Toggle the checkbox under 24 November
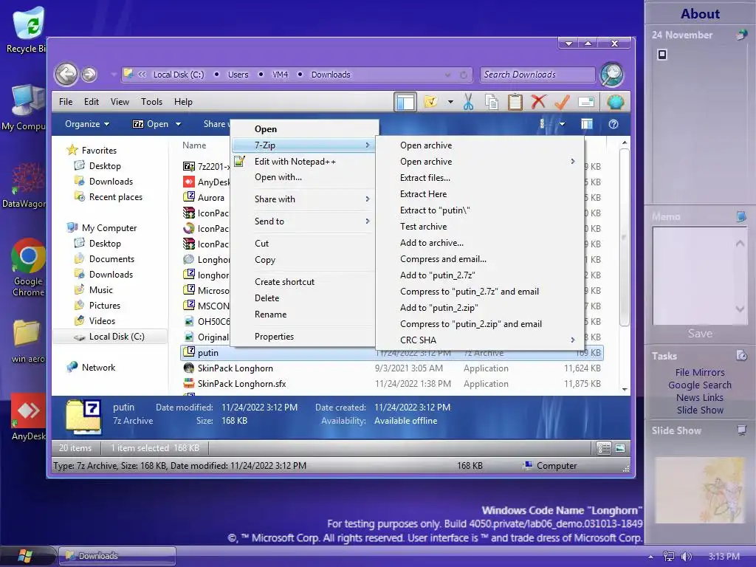The width and height of the screenshot is (756, 567). 662,55
